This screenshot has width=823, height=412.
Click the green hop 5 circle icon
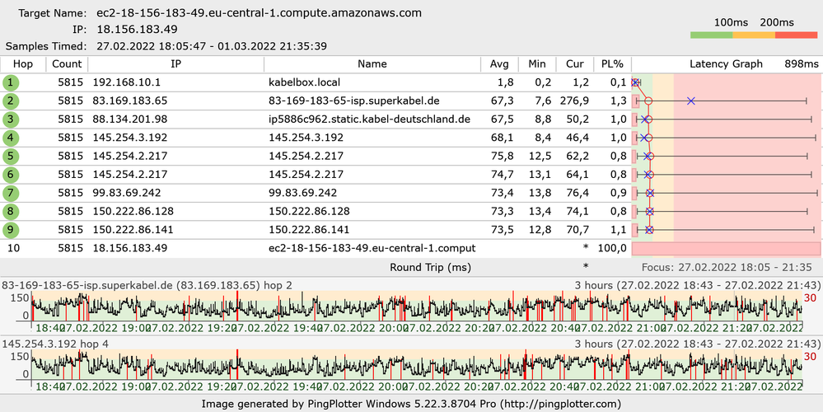(x=9, y=156)
